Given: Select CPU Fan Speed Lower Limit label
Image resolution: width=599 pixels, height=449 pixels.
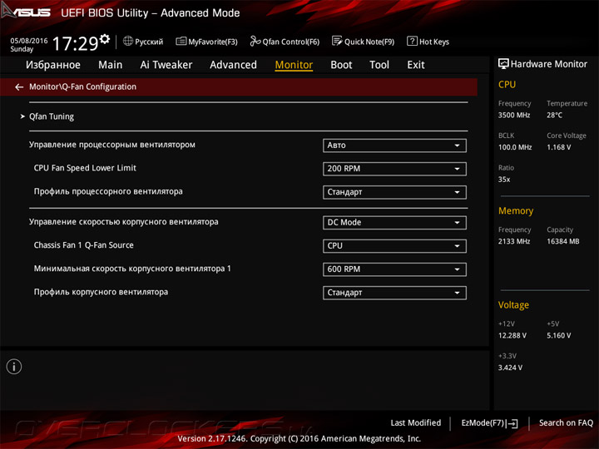Looking at the screenshot, I should point(85,168).
